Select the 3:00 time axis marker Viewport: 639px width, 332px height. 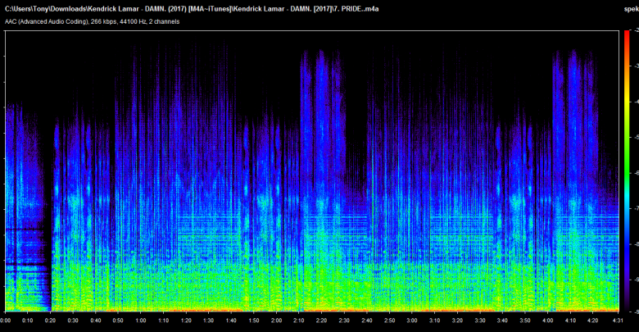coord(411,321)
